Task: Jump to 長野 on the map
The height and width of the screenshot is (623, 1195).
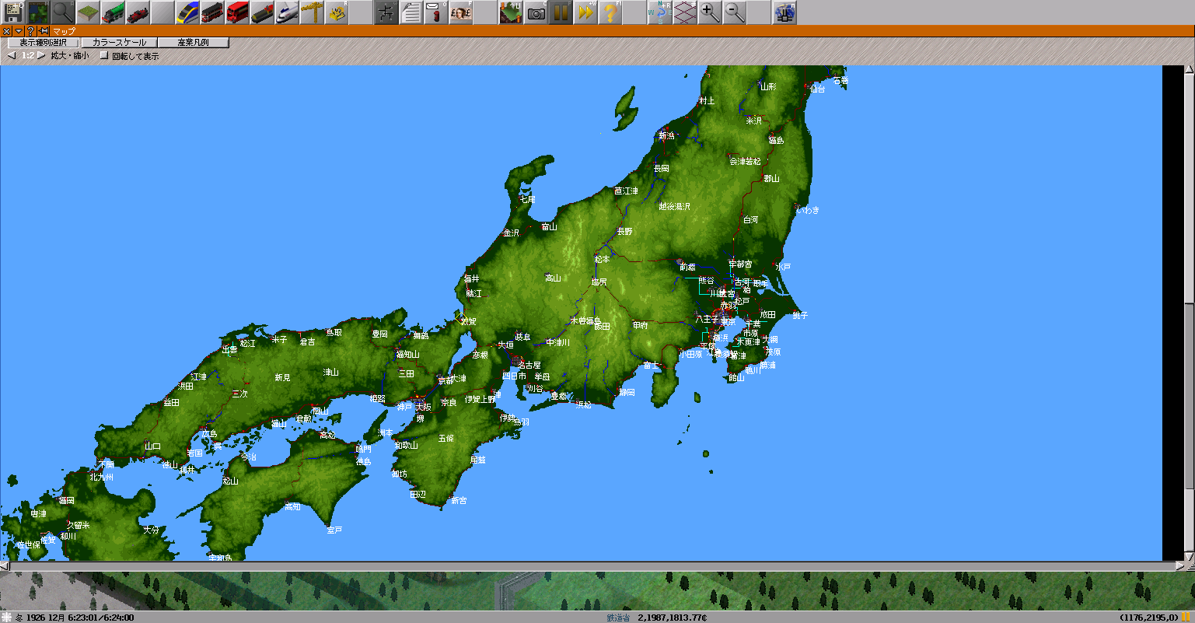Action: [624, 231]
